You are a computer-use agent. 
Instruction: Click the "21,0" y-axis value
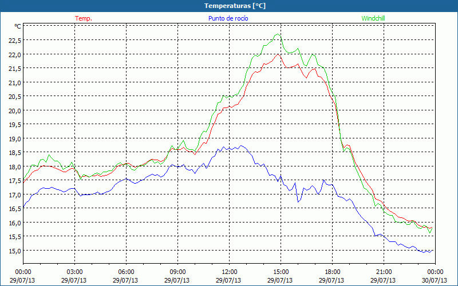[x=15, y=82]
